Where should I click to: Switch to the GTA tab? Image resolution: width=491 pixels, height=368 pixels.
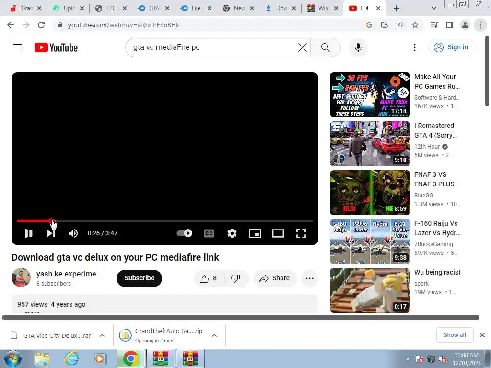pyautogui.click(x=153, y=8)
